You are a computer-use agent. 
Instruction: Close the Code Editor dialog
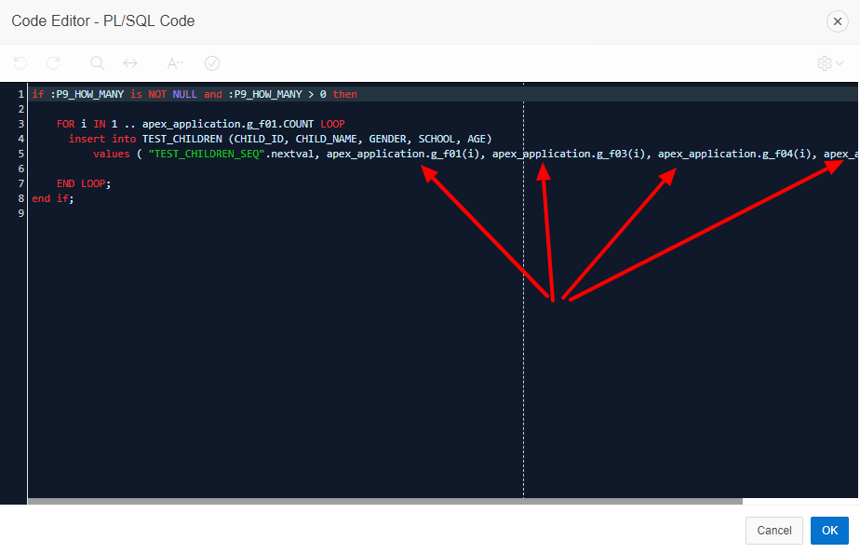coord(838,21)
